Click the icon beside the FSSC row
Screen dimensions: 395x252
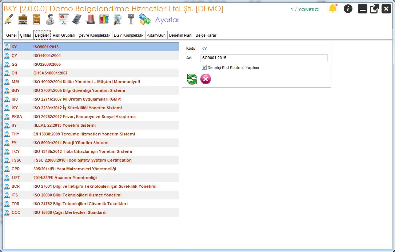point(7,160)
